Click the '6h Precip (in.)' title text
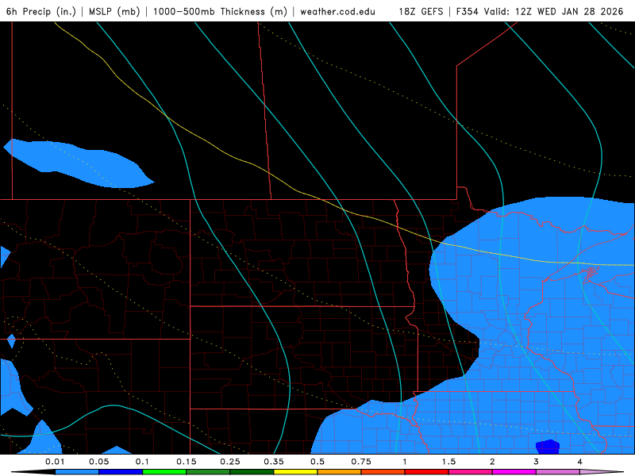This screenshot has height=476, width=635. click(x=41, y=11)
